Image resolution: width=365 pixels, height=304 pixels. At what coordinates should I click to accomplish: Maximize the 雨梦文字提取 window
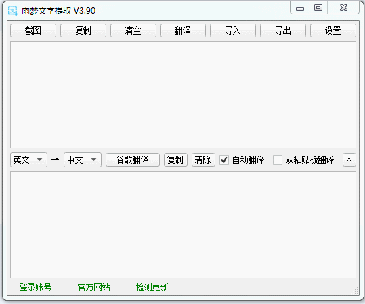click(318, 8)
